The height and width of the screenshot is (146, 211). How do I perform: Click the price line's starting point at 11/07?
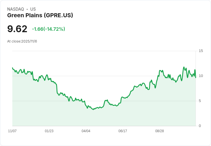[x=12, y=68]
